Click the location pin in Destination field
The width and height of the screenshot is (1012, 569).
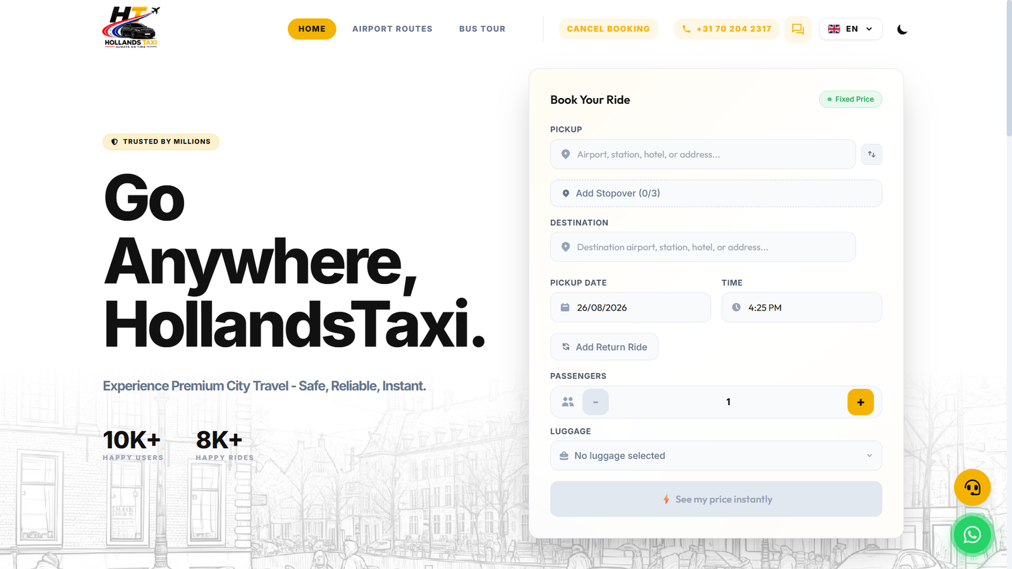point(565,247)
